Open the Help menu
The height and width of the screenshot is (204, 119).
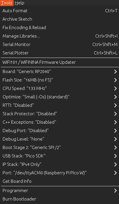(19, 3)
